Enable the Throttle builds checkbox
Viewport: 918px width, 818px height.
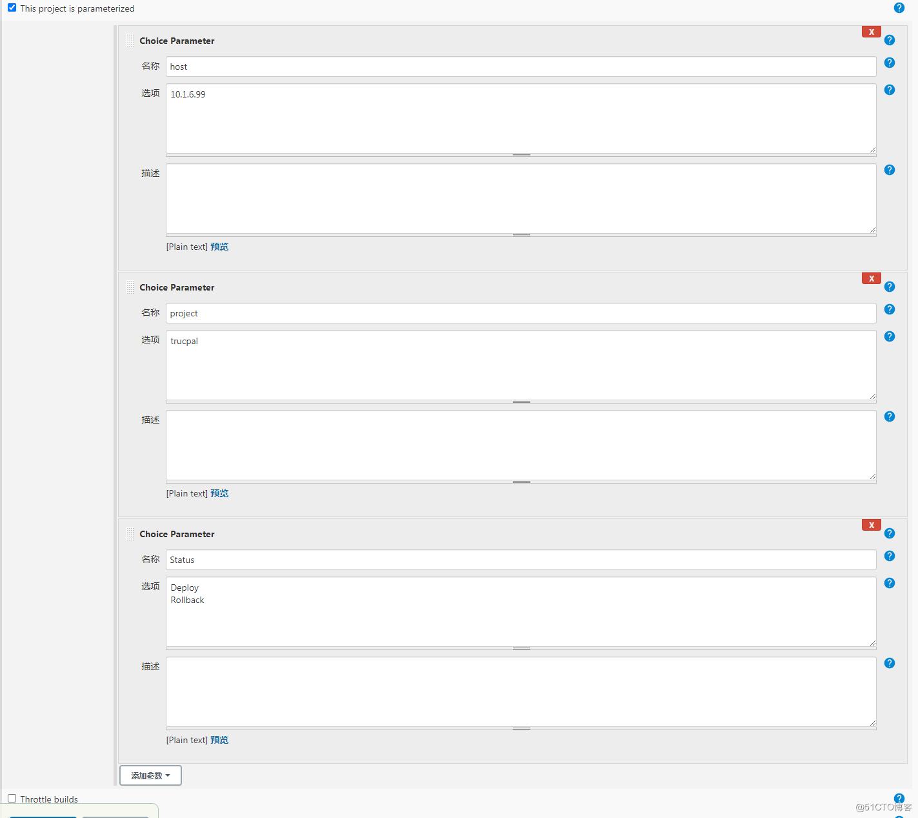12,799
